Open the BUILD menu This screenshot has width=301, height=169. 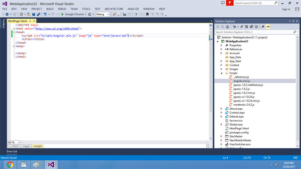point(50,9)
